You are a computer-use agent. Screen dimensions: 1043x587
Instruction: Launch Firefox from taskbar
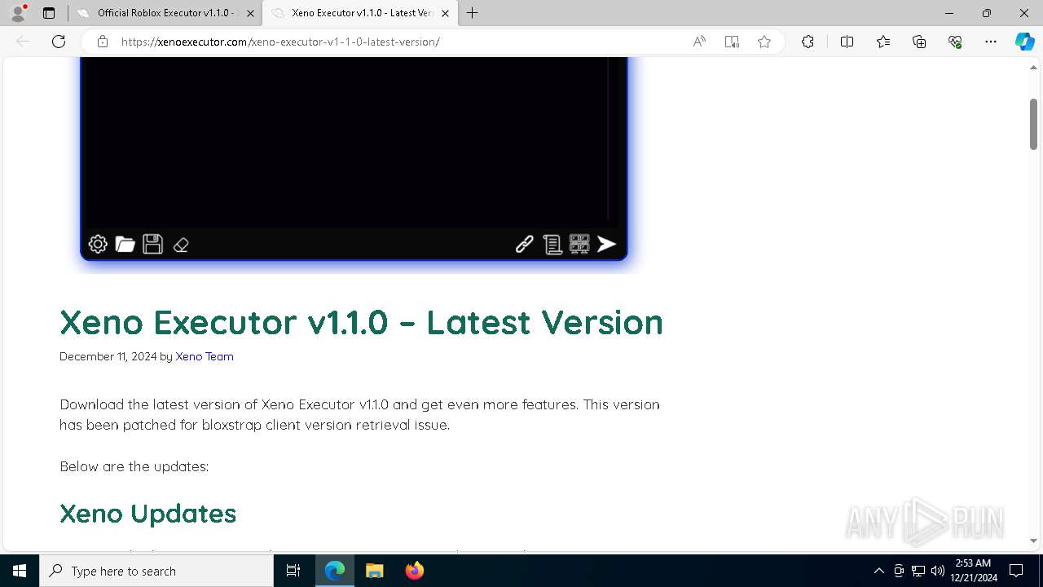click(x=414, y=571)
